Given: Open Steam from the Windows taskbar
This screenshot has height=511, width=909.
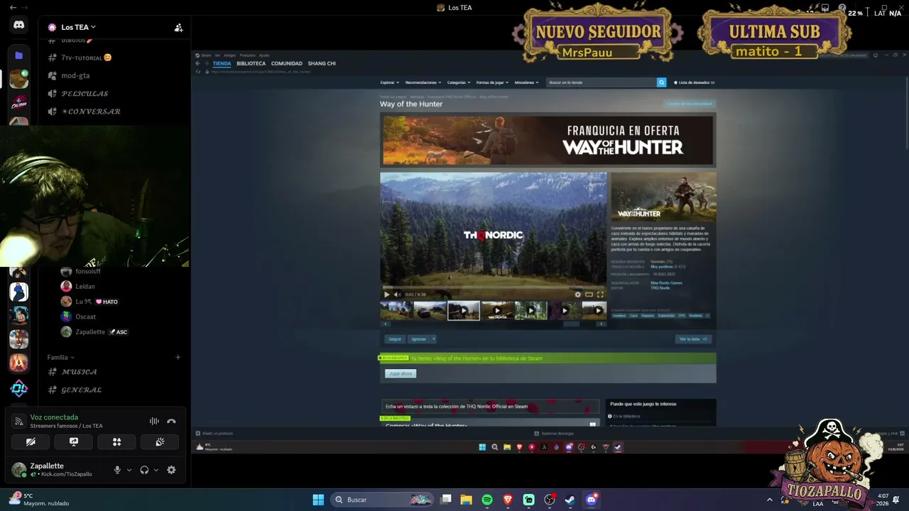Looking at the screenshot, I should pos(570,500).
